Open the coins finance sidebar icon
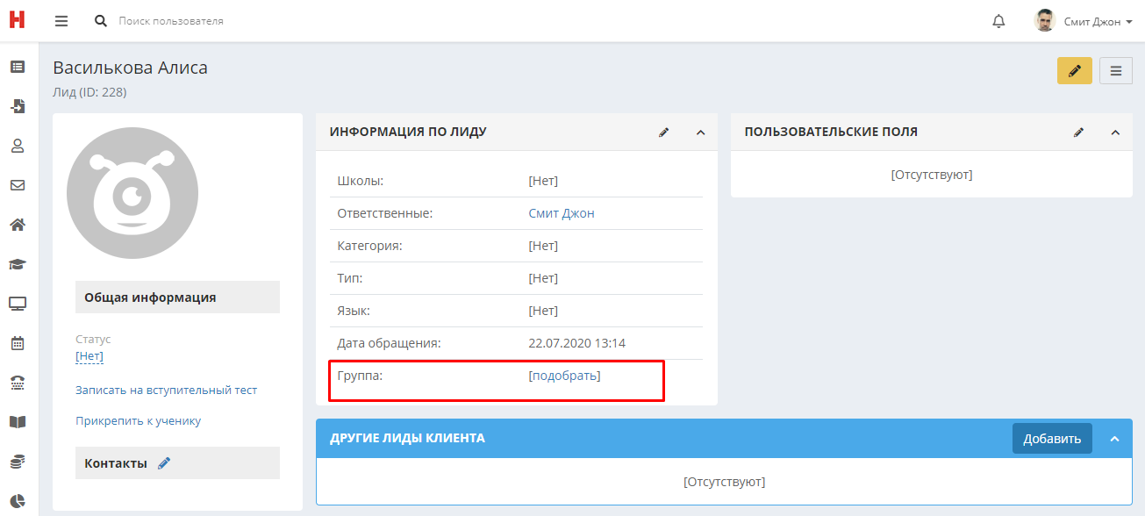 [18, 462]
